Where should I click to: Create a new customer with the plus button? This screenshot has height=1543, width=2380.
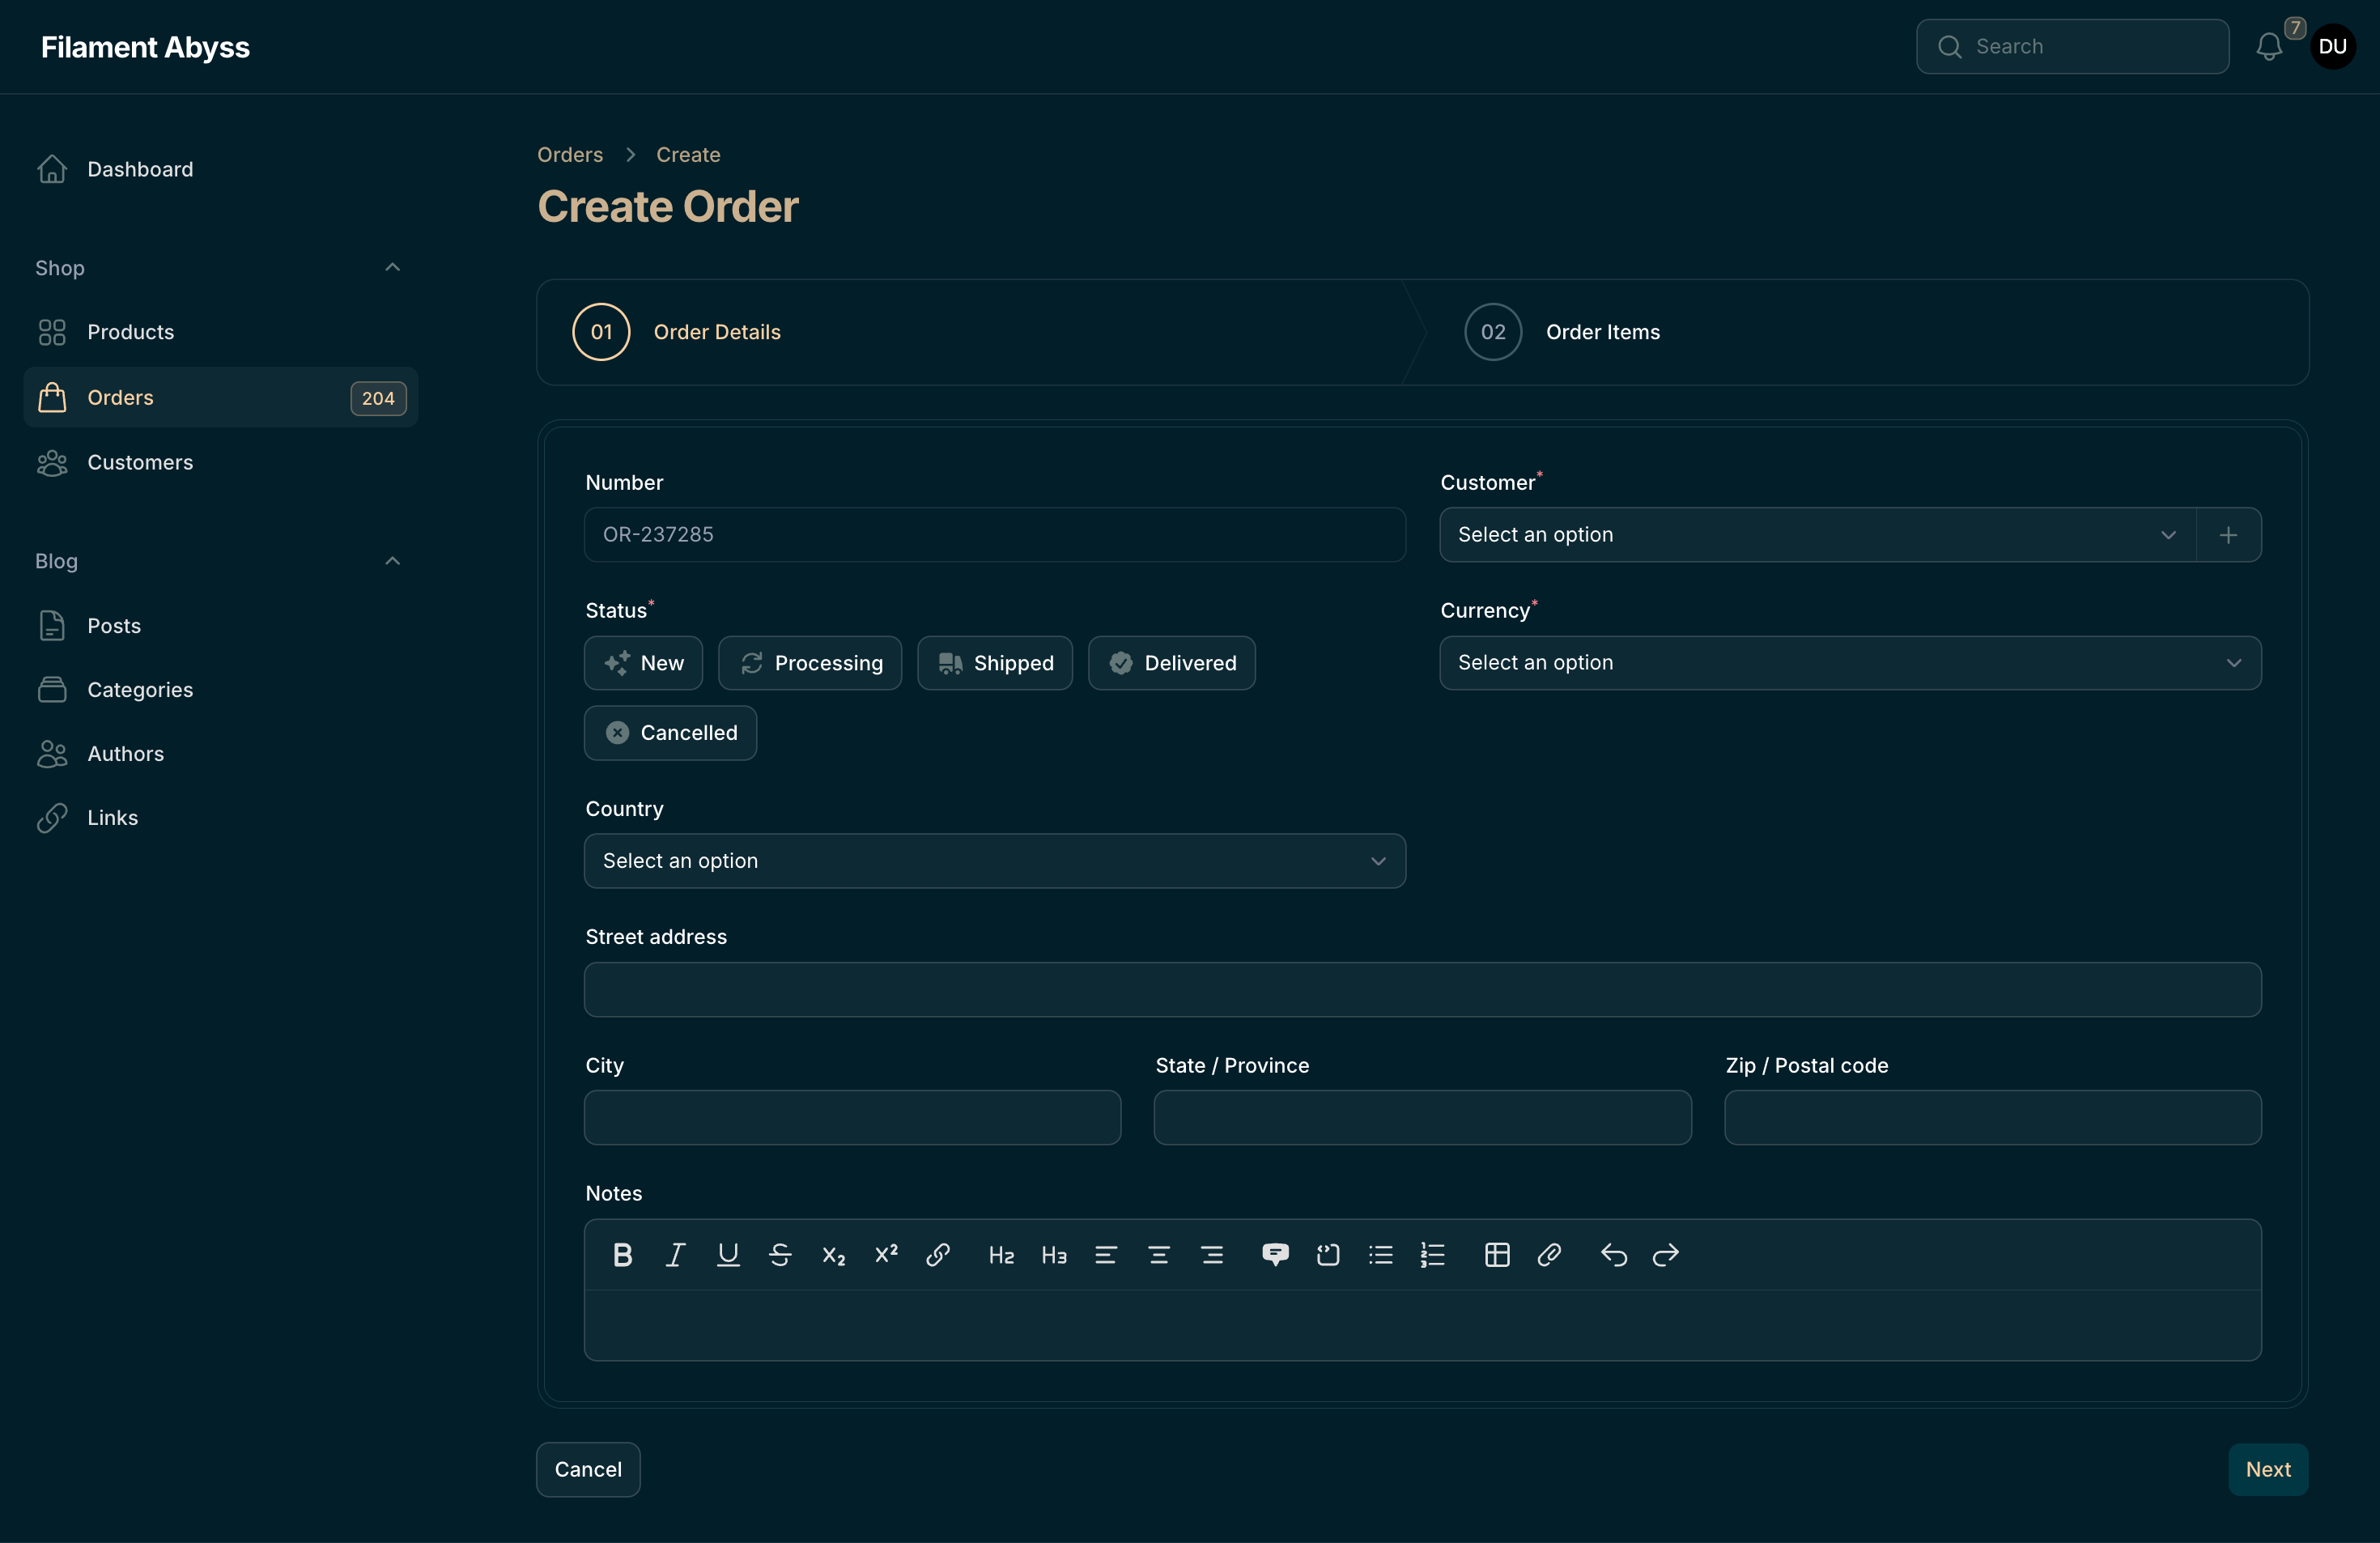coord(2229,535)
